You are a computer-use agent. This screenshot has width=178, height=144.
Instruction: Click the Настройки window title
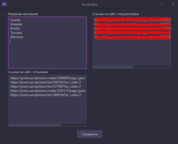pos(89,4)
